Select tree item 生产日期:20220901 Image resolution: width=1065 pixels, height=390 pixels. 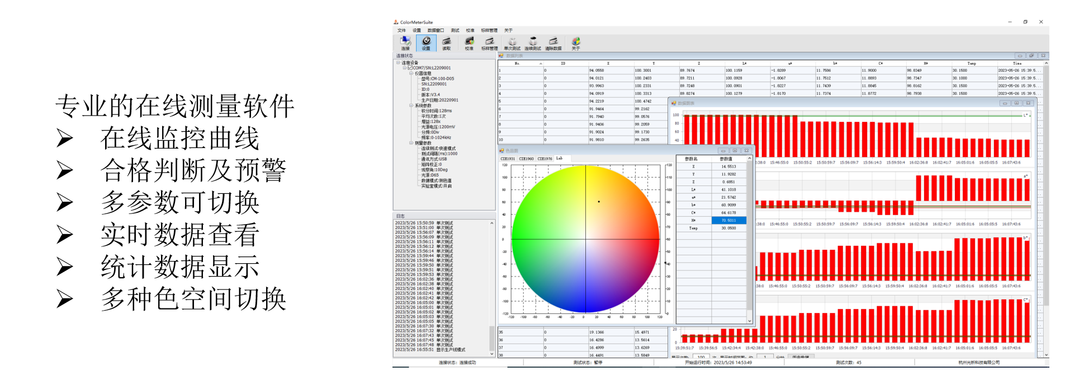tap(440, 100)
